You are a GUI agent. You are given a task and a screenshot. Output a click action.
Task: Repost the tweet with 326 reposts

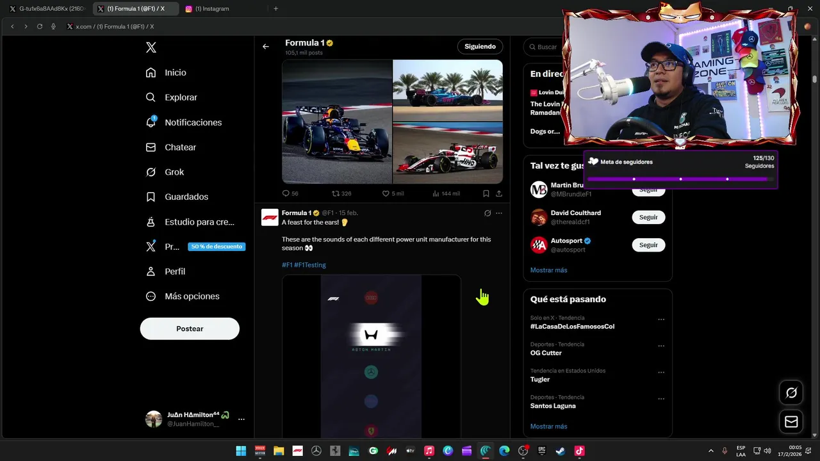341,193
